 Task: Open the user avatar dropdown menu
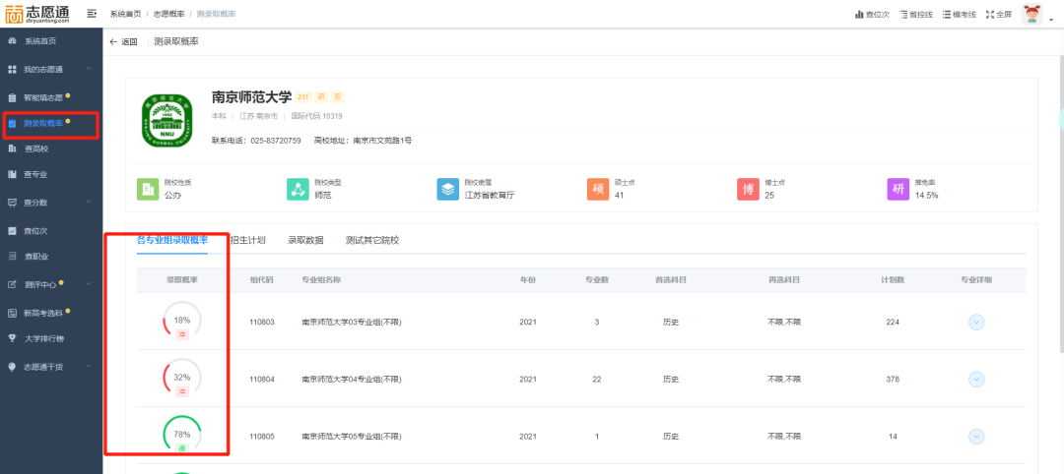[1032, 15]
